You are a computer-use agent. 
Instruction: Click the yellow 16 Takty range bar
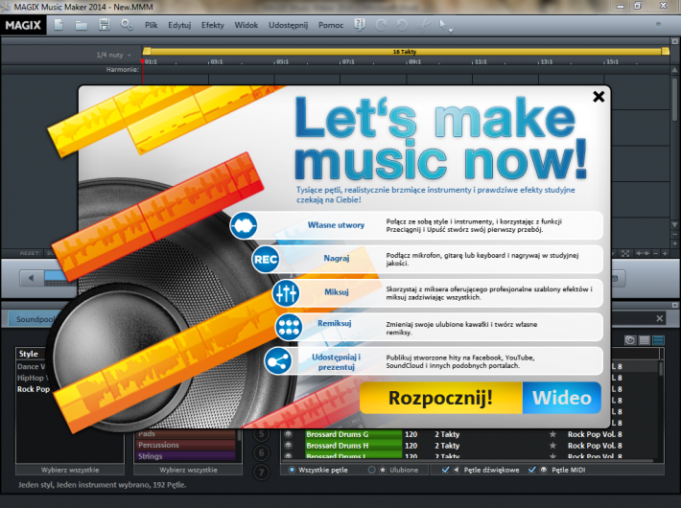point(405,51)
